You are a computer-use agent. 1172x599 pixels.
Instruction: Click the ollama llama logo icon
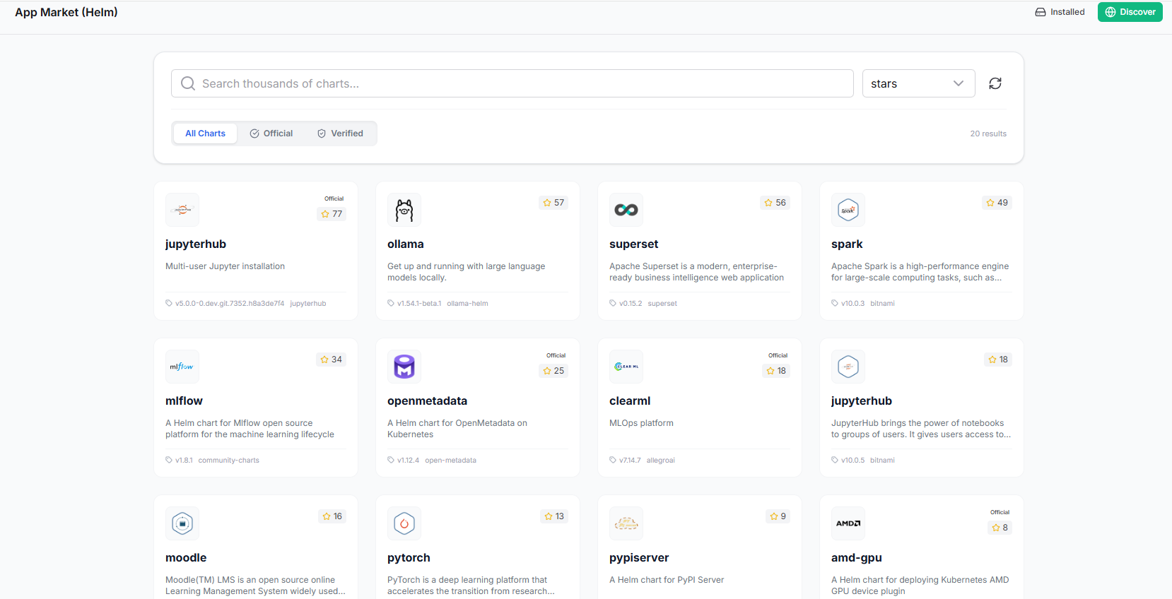click(x=404, y=210)
